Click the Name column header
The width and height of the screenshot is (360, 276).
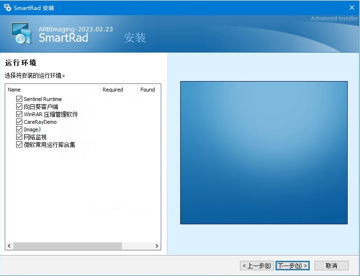pyautogui.click(x=52, y=90)
